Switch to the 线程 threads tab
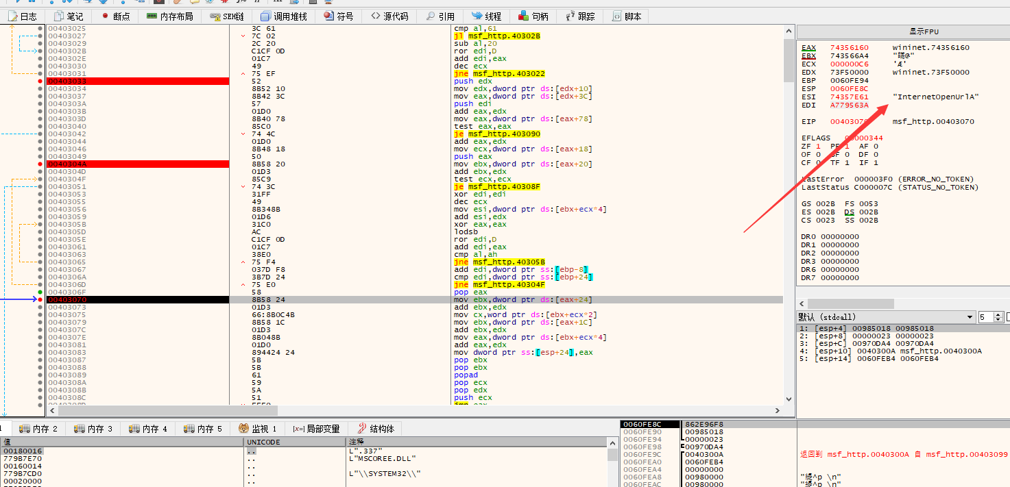The width and height of the screenshot is (1010, 487). 486,16
